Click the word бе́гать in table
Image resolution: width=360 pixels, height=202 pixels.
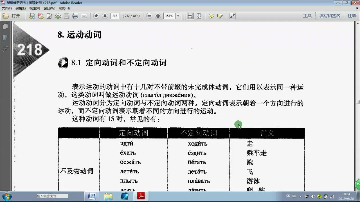(197, 162)
